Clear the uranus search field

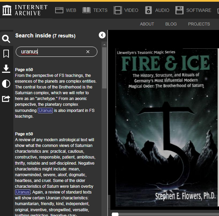click(88, 52)
